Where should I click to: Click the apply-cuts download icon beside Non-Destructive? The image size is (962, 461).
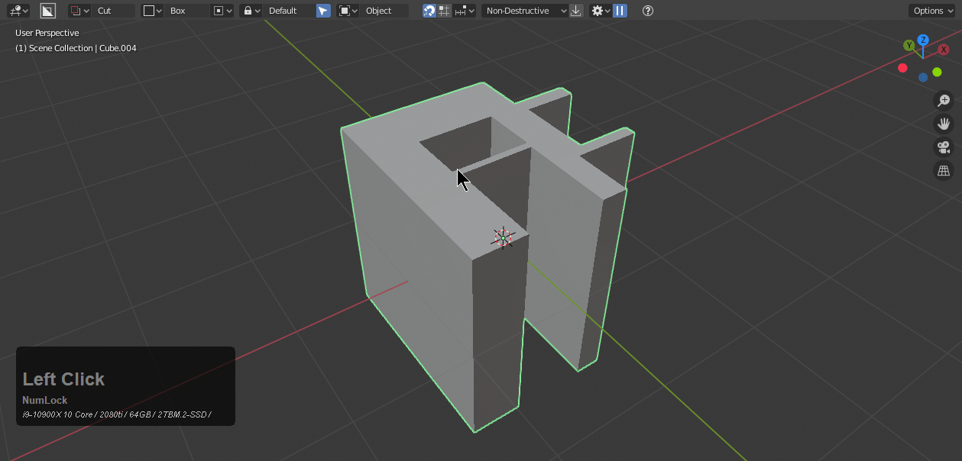click(576, 10)
